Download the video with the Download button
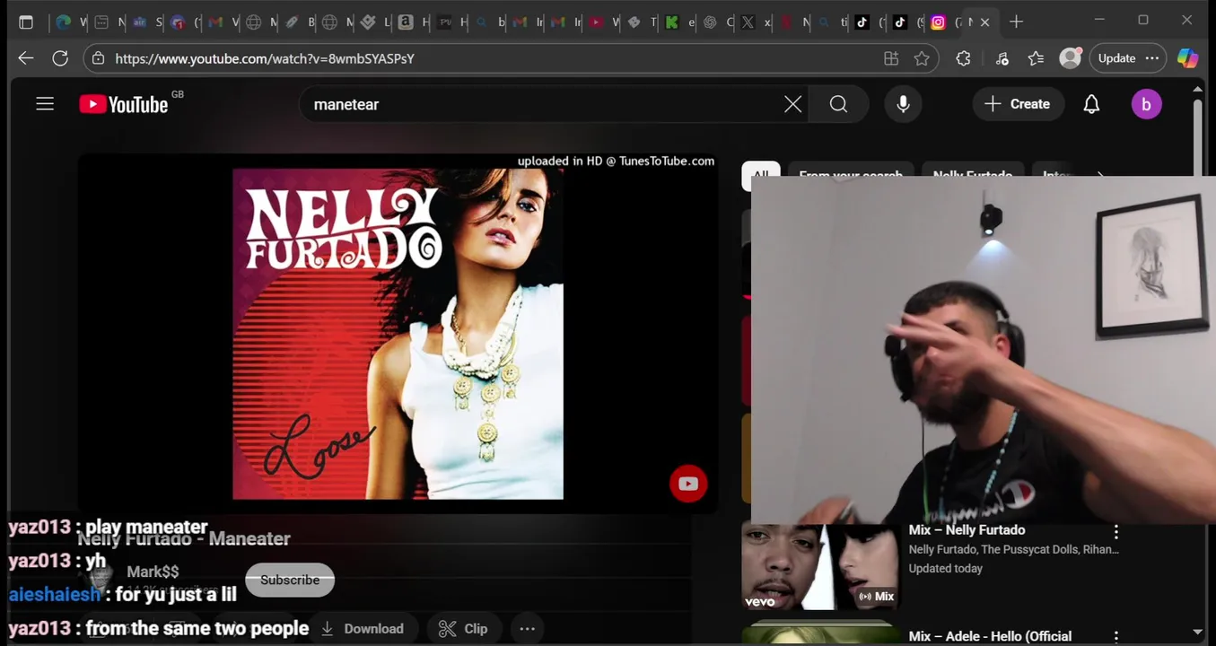1216x646 pixels. [x=363, y=629]
